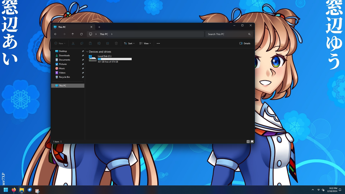Viewport: 345px width, 194px height.
Task: Select the This PC tab
Action: point(73,27)
